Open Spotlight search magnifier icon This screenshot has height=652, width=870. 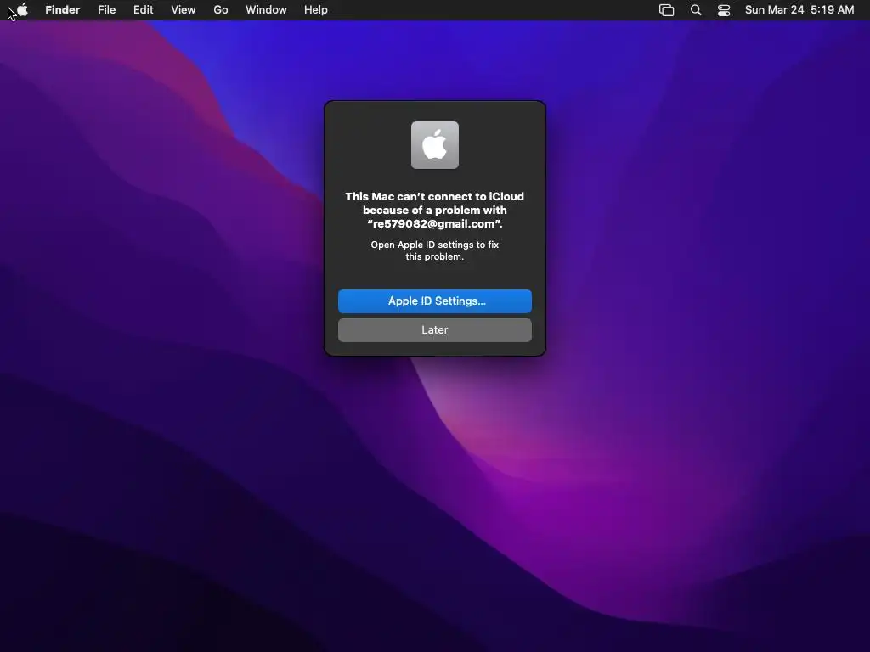pyautogui.click(x=696, y=10)
